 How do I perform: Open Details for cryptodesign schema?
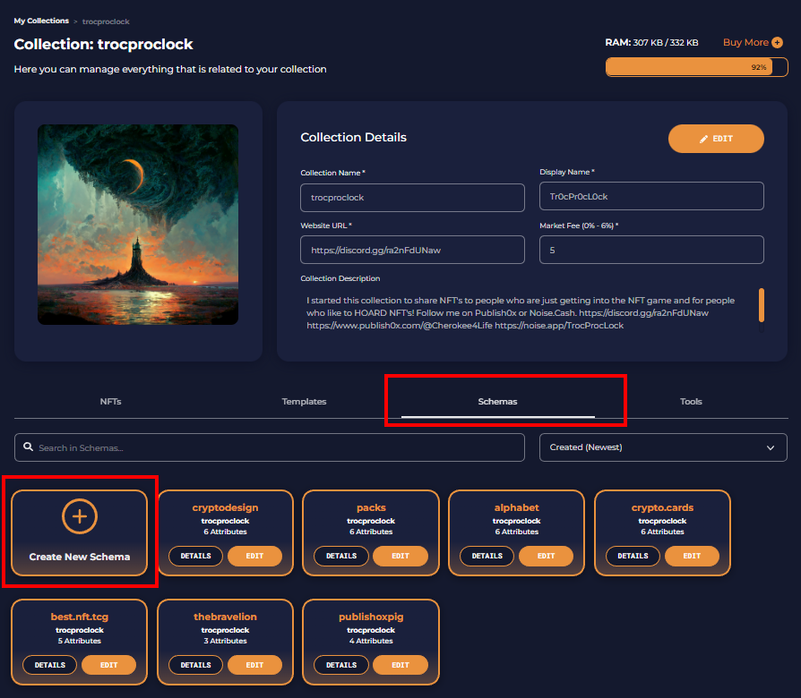pyautogui.click(x=195, y=556)
